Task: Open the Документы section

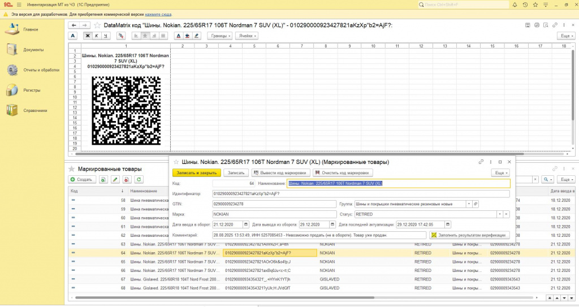Action: tap(32, 50)
